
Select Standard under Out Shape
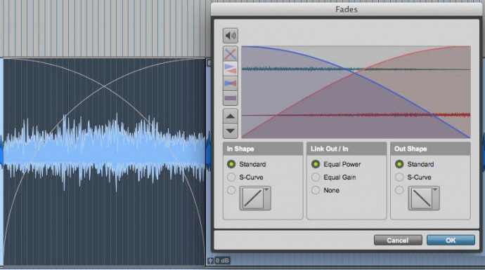point(399,164)
